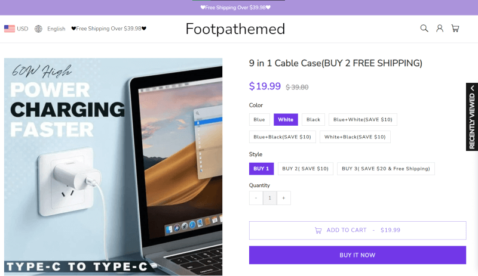
Task: Click the quantity input field
Action: tap(270, 198)
